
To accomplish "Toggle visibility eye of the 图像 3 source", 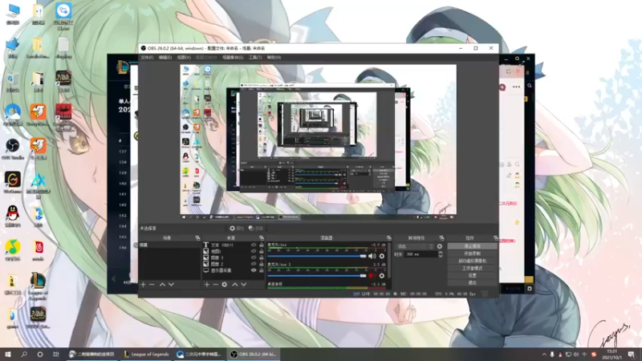I will (254, 258).
